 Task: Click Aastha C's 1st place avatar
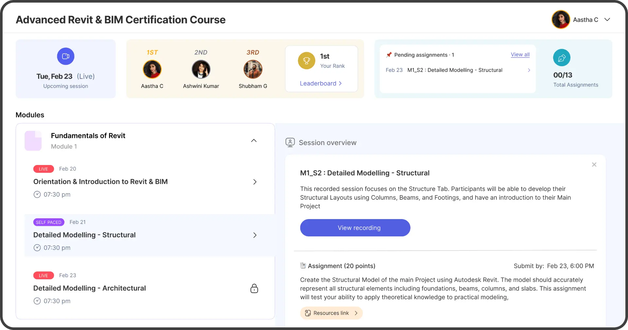coord(152,69)
